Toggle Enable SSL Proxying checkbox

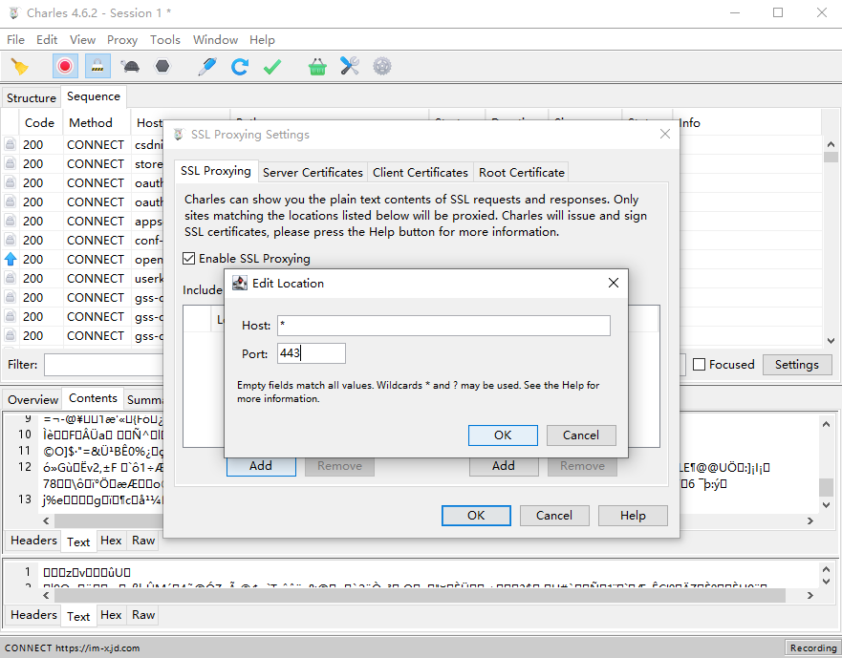188,259
